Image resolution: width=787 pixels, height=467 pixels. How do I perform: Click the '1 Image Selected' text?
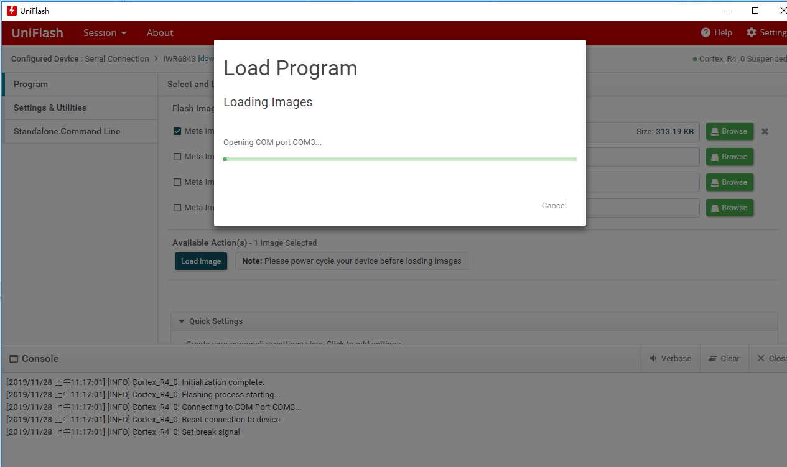285,243
